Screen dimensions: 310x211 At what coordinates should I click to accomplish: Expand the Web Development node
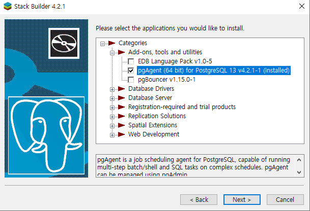click(x=112, y=135)
